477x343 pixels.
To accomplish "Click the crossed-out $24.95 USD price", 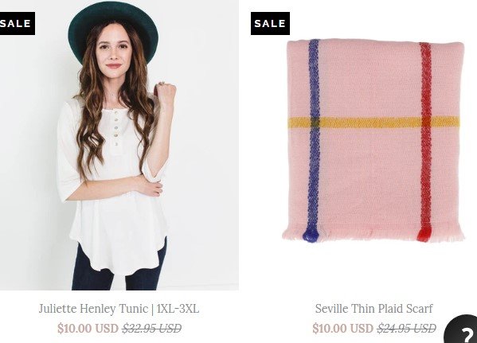I will [x=406, y=329].
